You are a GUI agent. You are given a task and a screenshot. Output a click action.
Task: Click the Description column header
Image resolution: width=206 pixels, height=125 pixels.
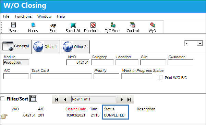[146, 109]
